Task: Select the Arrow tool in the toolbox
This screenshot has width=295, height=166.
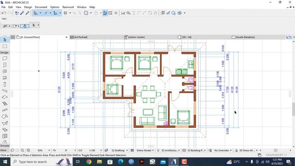Action: pyautogui.click(x=5, y=40)
